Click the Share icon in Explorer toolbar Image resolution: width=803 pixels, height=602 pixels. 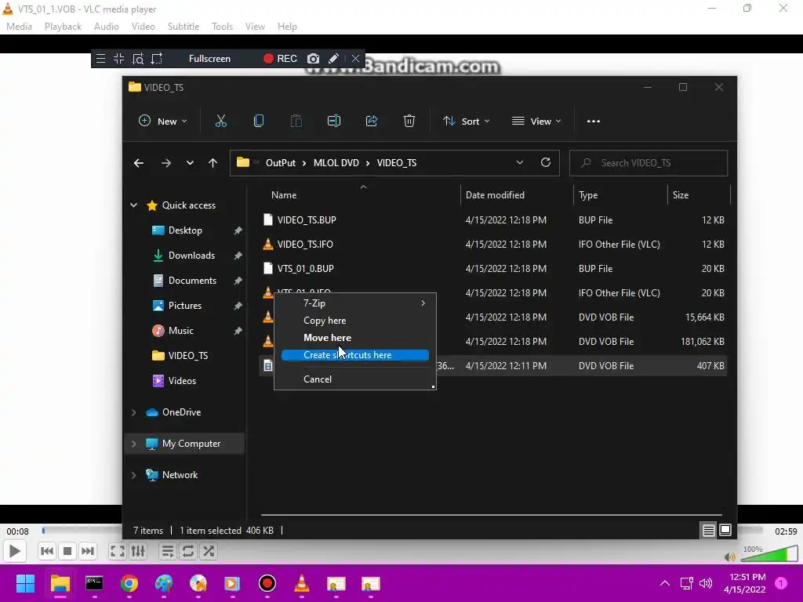(x=371, y=121)
